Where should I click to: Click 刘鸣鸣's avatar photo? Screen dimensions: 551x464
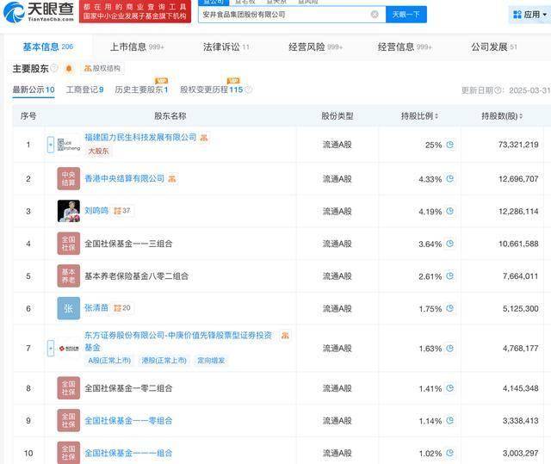click(x=69, y=211)
